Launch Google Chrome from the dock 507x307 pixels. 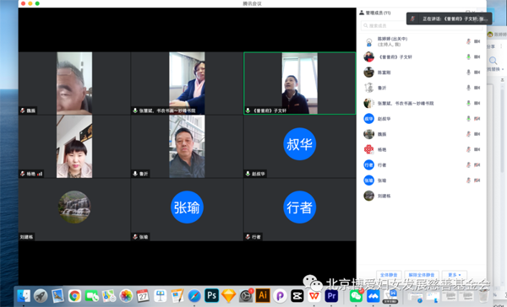(x=74, y=296)
